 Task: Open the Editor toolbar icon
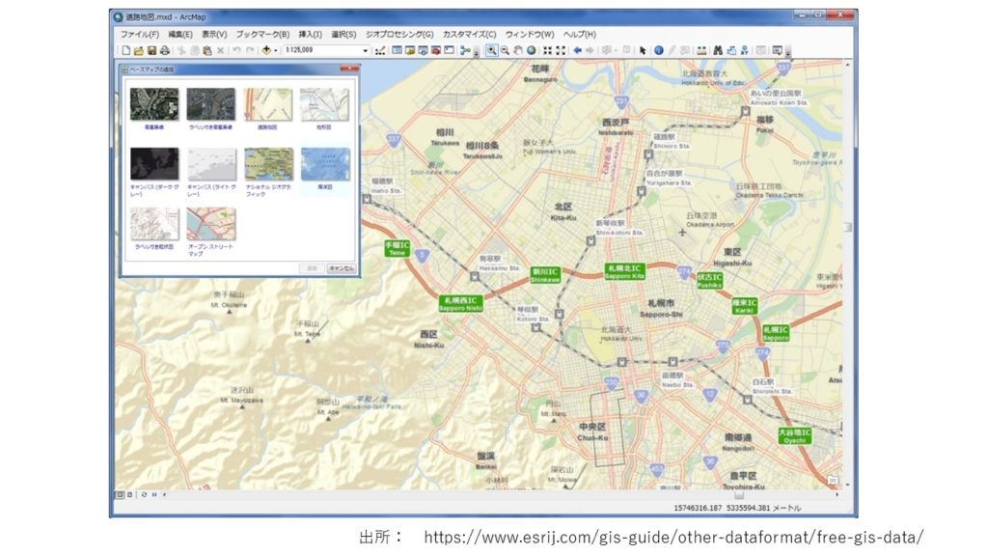point(380,50)
